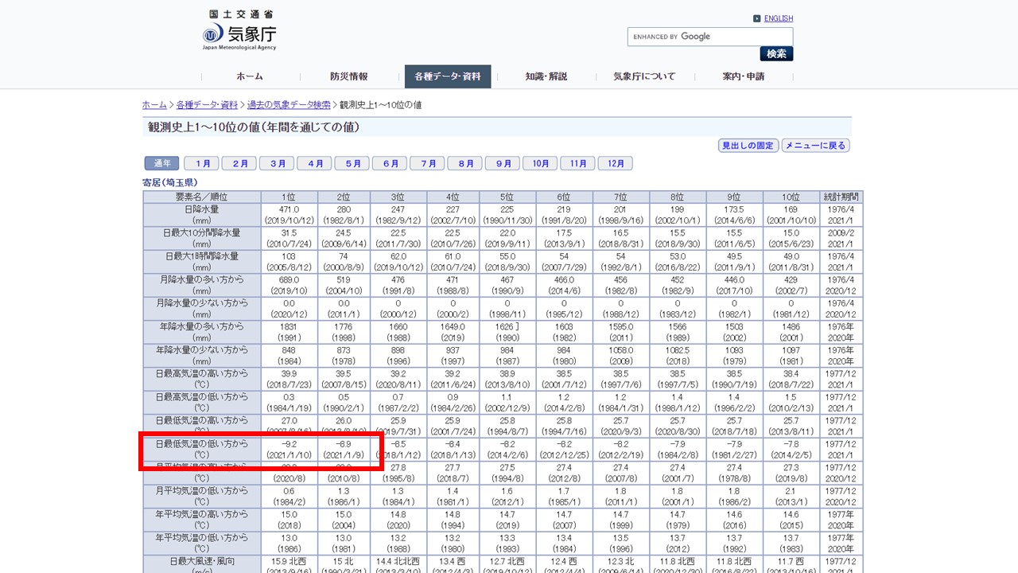This screenshot has height=573, width=1018.
Task: Select the 各種データ・資料 navigation tab
Action: tap(448, 76)
